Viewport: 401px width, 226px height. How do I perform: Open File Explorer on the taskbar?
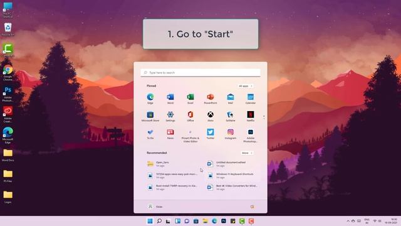pos(205,221)
